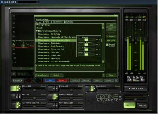Click the host plugin power icon

(2, 2)
